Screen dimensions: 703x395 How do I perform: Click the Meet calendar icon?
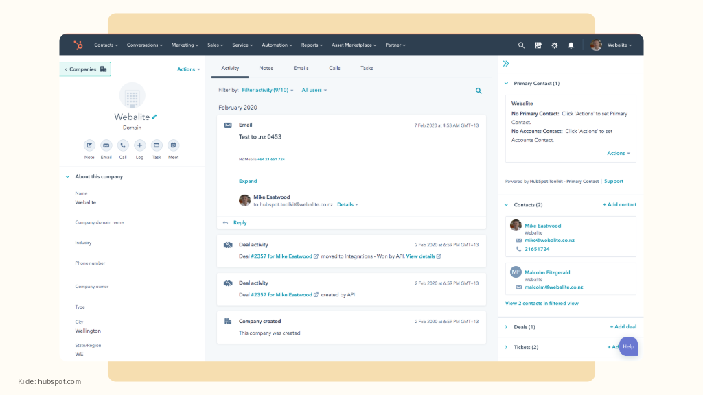[173, 145]
